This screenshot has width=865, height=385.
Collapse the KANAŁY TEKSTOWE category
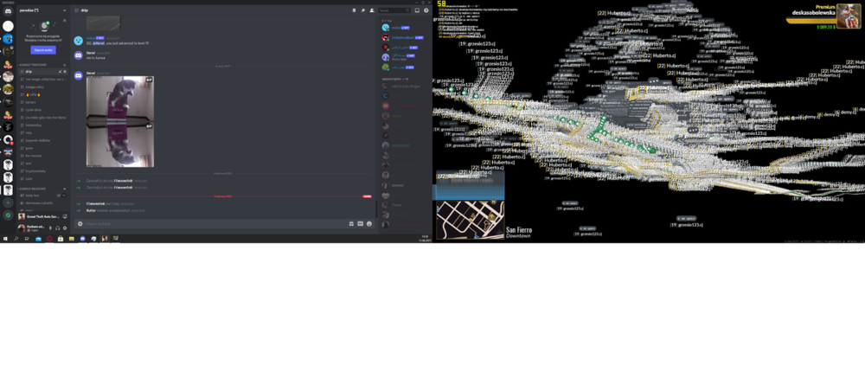pos(33,65)
